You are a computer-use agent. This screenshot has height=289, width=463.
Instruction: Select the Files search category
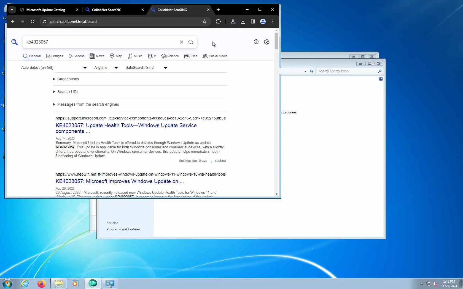pyautogui.click(x=191, y=56)
